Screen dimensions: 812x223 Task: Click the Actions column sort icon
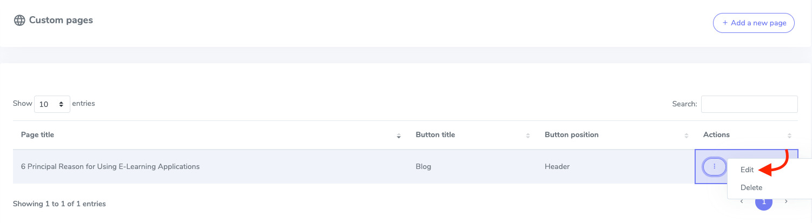[x=789, y=136]
